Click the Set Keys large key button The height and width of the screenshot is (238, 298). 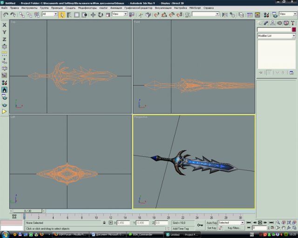[200, 225]
